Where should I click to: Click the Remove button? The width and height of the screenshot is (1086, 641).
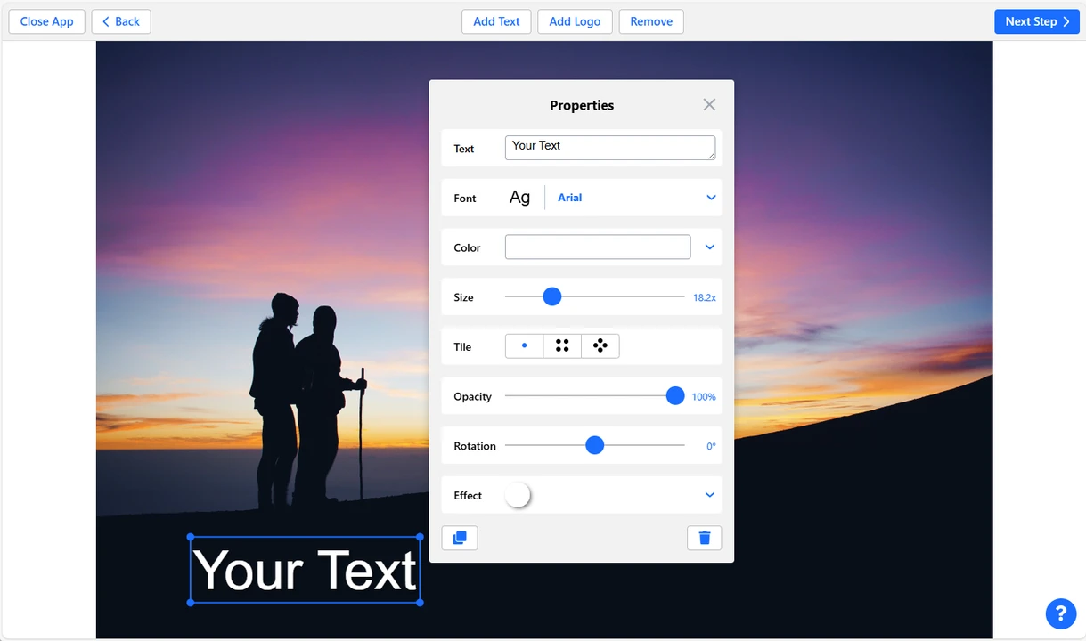(650, 21)
